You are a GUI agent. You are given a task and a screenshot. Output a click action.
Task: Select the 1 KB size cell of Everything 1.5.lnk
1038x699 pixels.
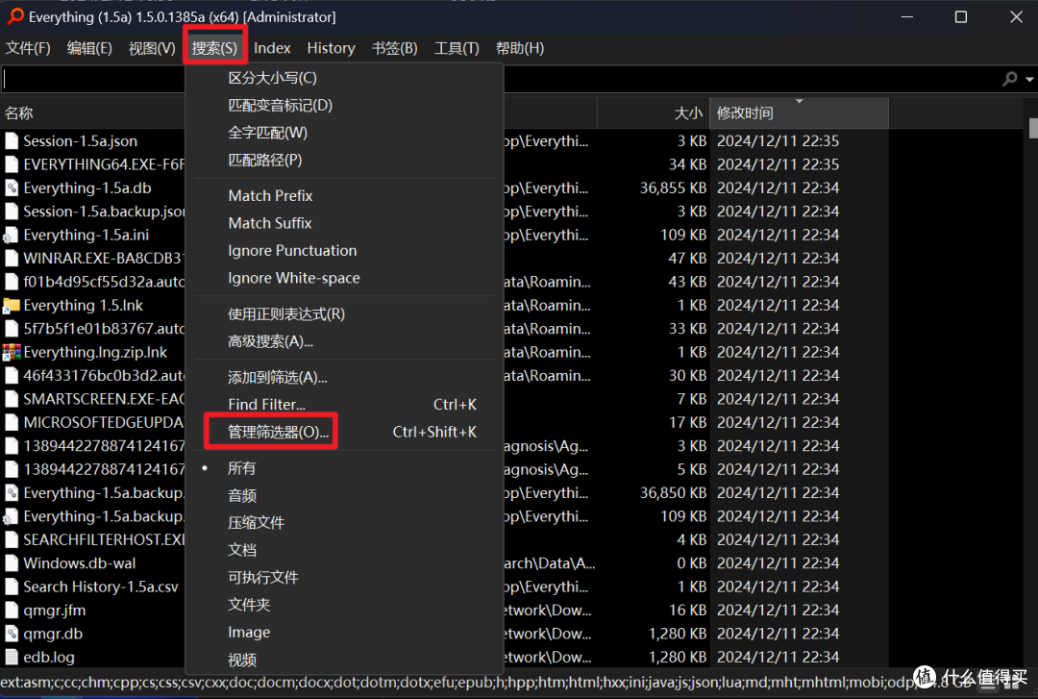(692, 306)
